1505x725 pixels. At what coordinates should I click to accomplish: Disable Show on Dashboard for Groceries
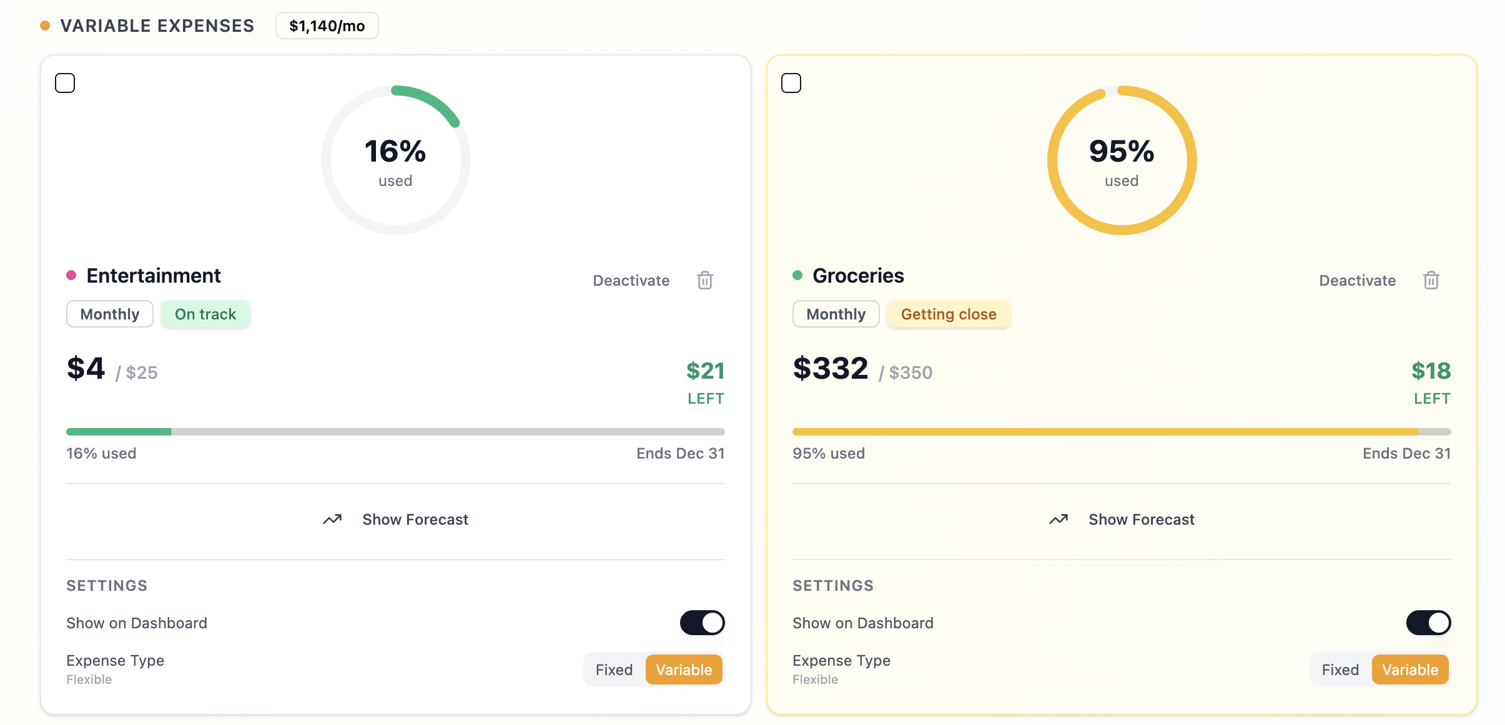pyautogui.click(x=1428, y=622)
